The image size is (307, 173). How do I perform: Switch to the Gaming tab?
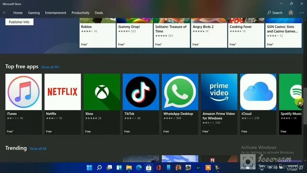tap(34, 13)
